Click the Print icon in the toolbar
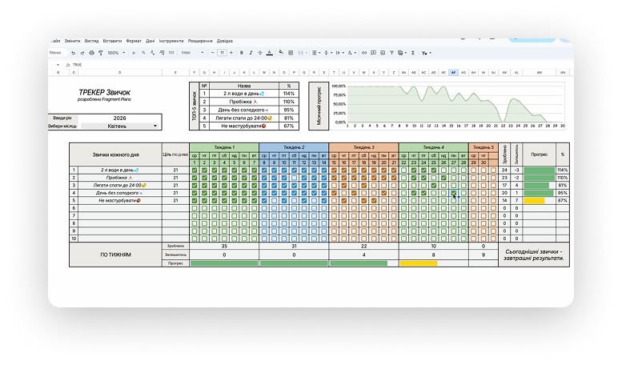This screenshot has width=622, height=365. 90,53
